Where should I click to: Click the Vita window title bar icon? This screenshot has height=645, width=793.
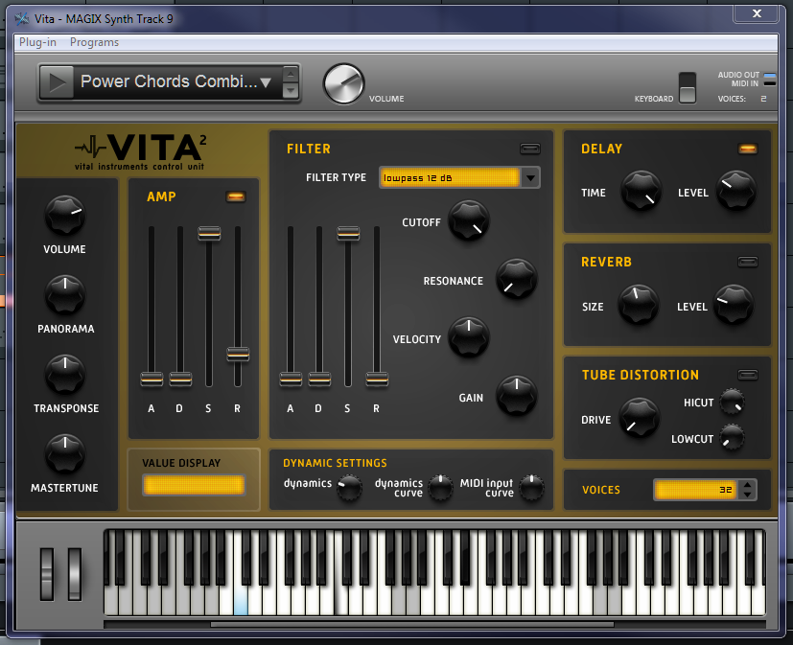click(x=22, y=19)
